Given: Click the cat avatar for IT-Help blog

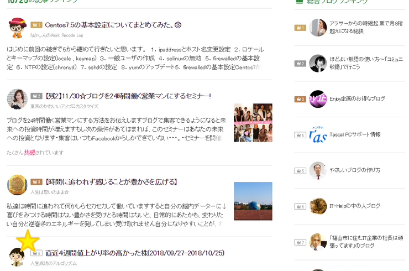Looking at the screenshot, I should click(x=318, y=206).
